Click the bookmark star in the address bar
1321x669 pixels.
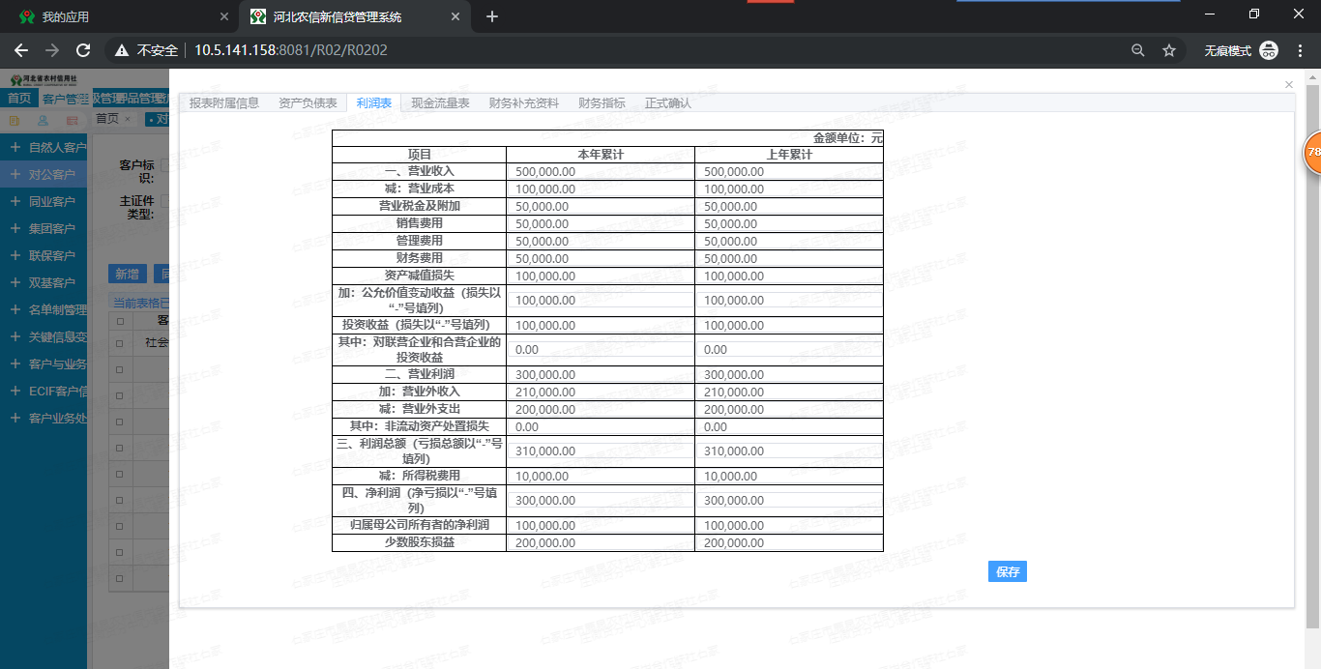tap(1169, 48)
